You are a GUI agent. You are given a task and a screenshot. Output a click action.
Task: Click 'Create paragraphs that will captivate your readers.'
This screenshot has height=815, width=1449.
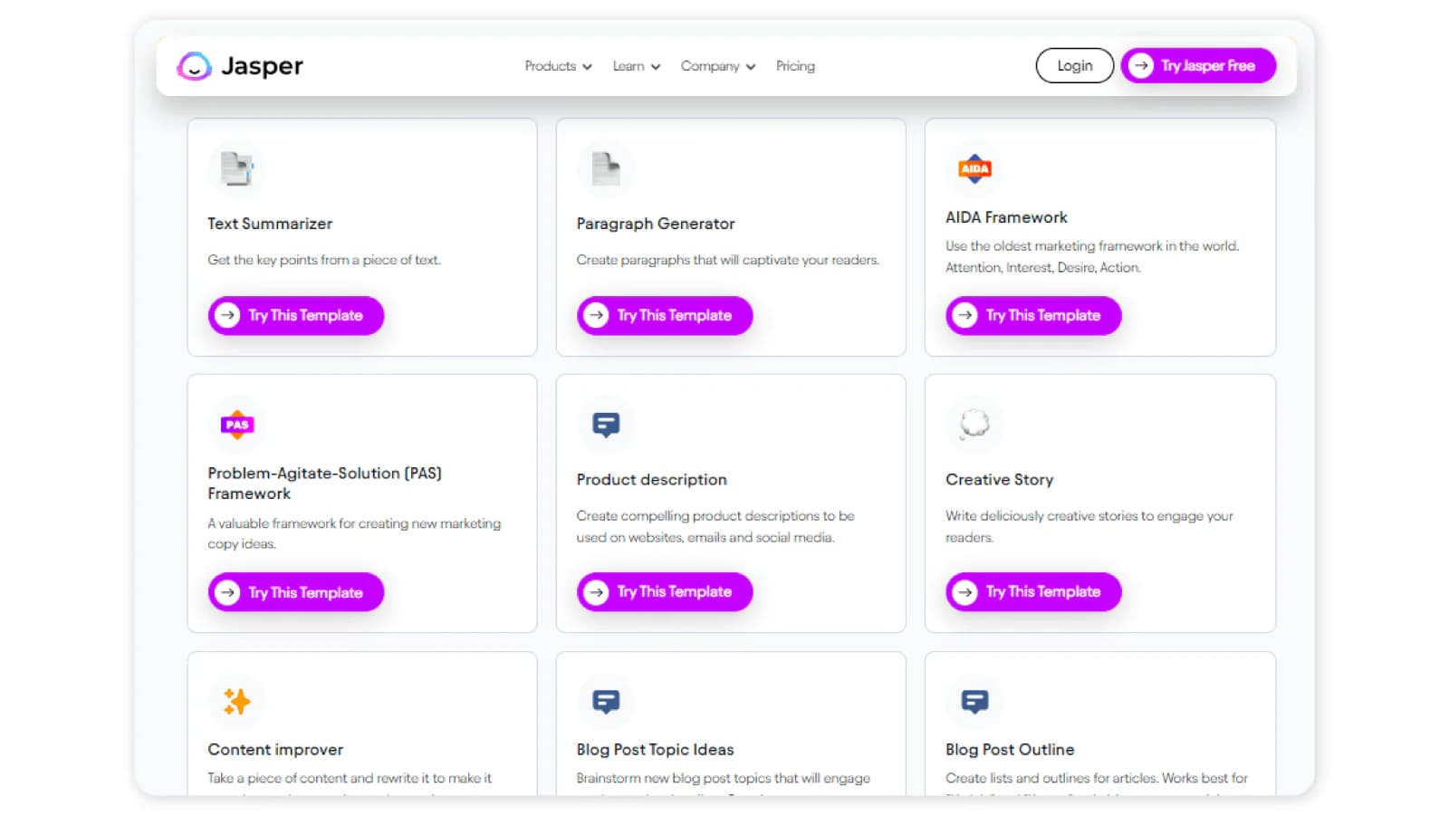728,260
